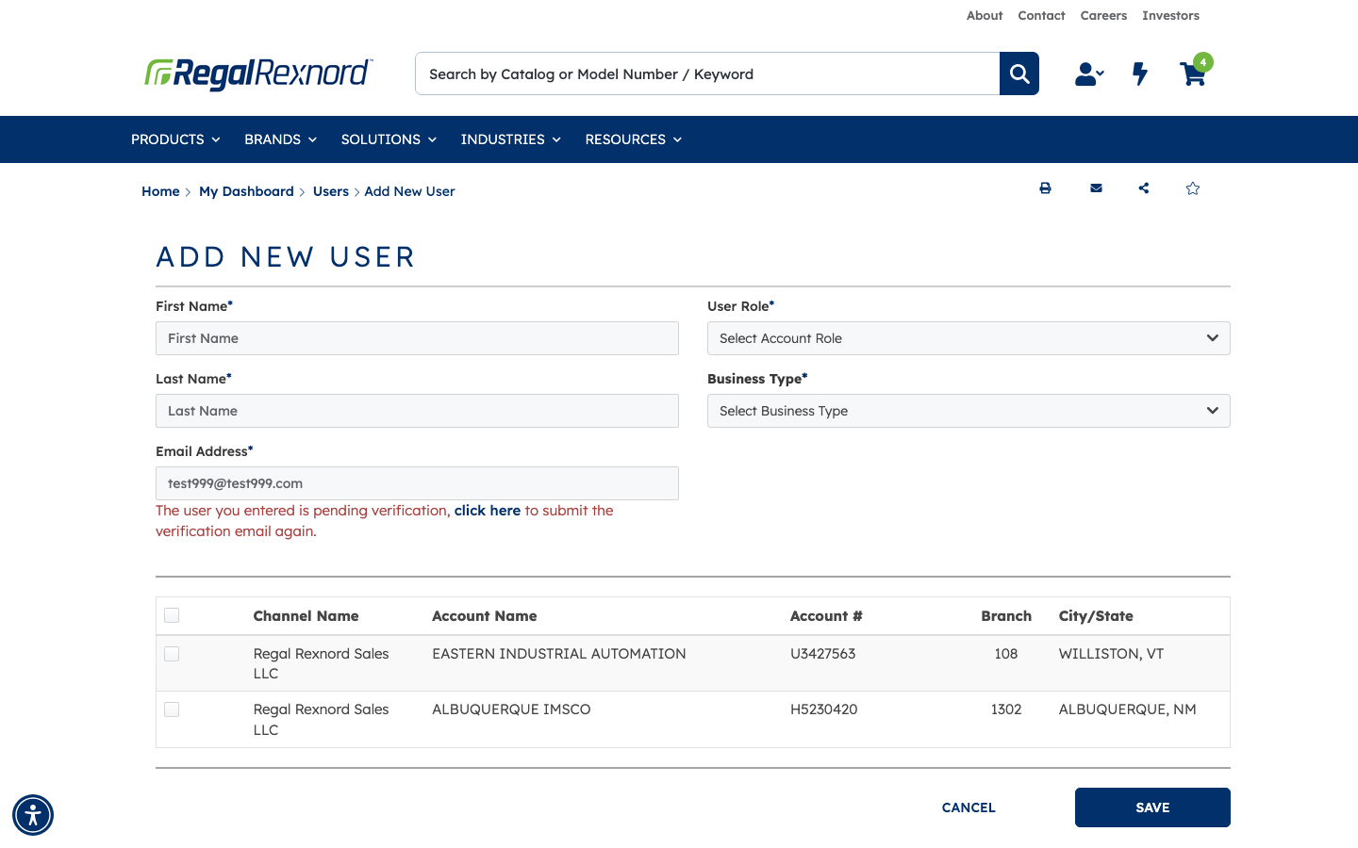Click the Regal Rexnord logo
The image size is (1358, 848).
[258, 73]
